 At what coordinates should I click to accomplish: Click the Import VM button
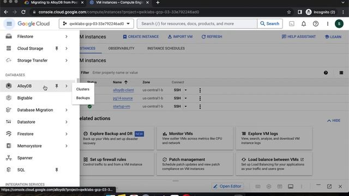coord(180,36)
